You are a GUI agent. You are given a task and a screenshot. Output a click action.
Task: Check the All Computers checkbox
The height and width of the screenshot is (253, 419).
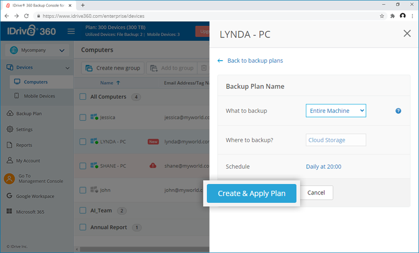[83, 97]
